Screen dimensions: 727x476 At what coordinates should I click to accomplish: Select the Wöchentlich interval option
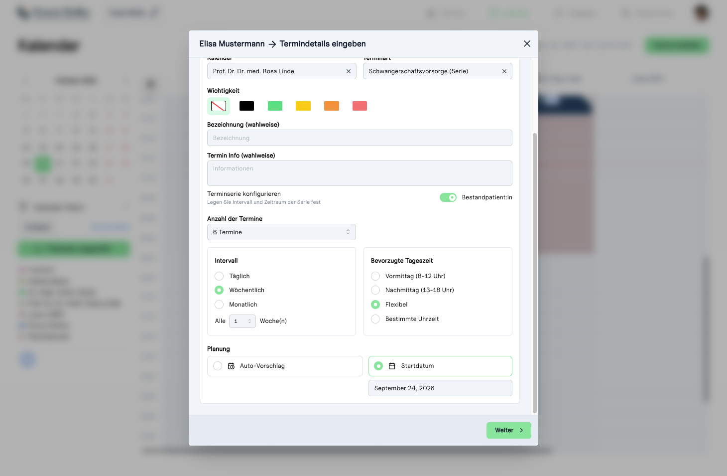(219, 290)
